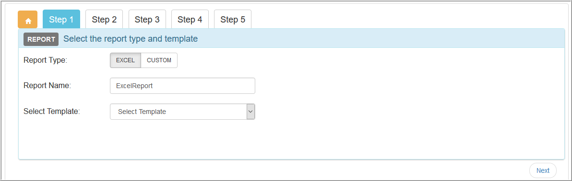Open the Step 2 tab
Screen dimensions: 572x181
click(x=104, y=20)
